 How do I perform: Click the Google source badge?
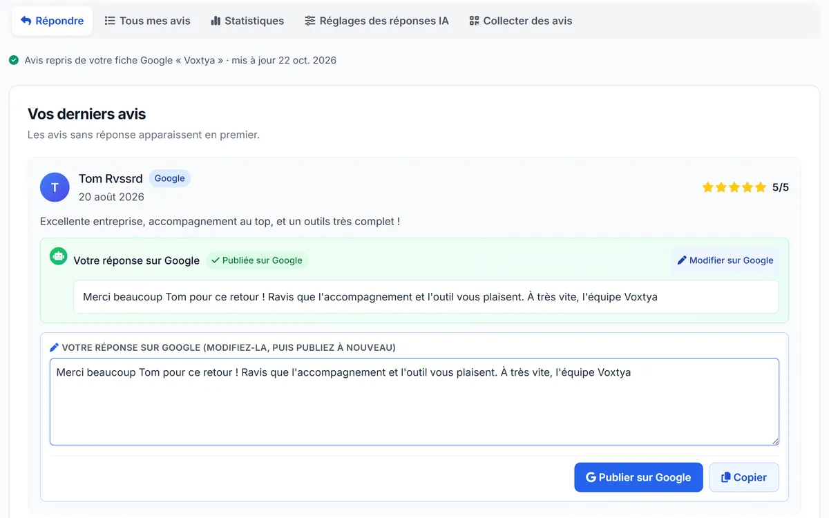[x=169, y=178]
